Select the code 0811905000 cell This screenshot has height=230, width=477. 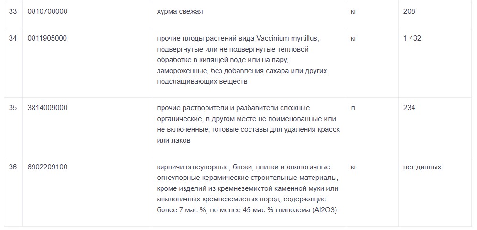tap(48, 38)
